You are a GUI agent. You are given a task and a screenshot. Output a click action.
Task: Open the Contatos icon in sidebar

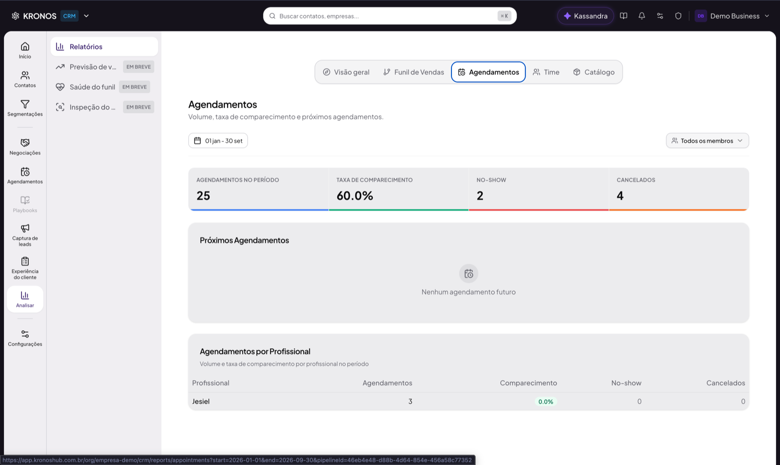click(25, 75)
